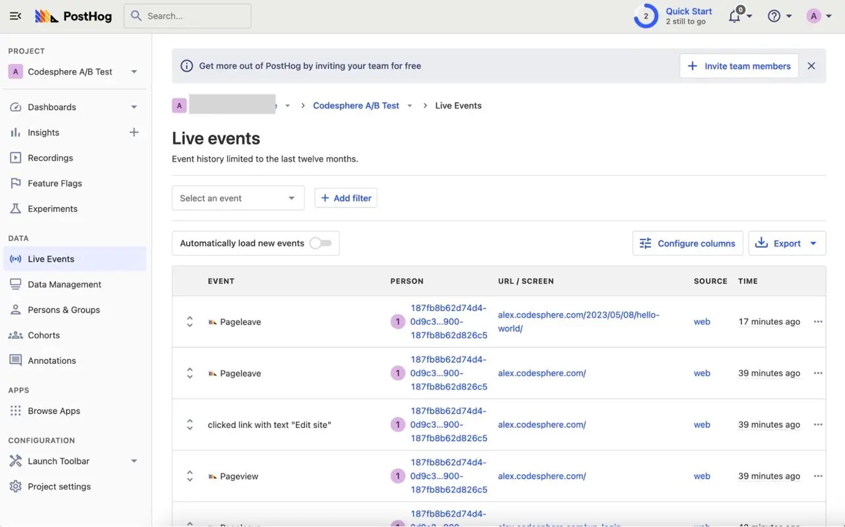Open the Codesphere A/B Test project switcher
The height and width of the screenshot is (527, 845).
click(73, 72)
